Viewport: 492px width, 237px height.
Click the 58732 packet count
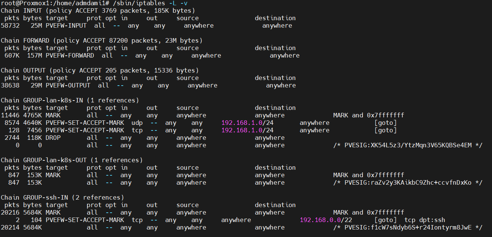point(10,25)
